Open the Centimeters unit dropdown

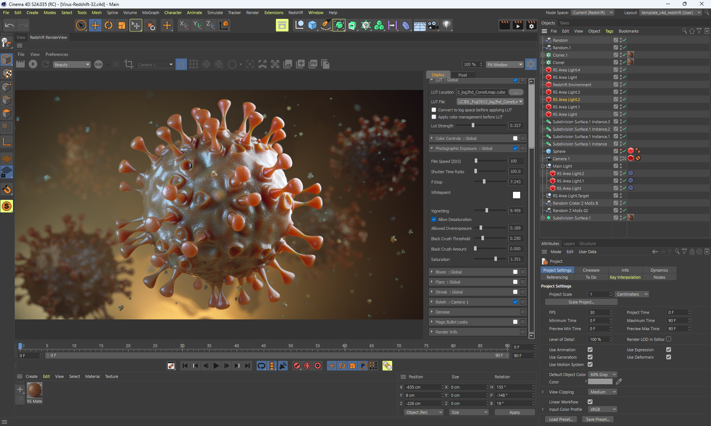tap(632, 294)
